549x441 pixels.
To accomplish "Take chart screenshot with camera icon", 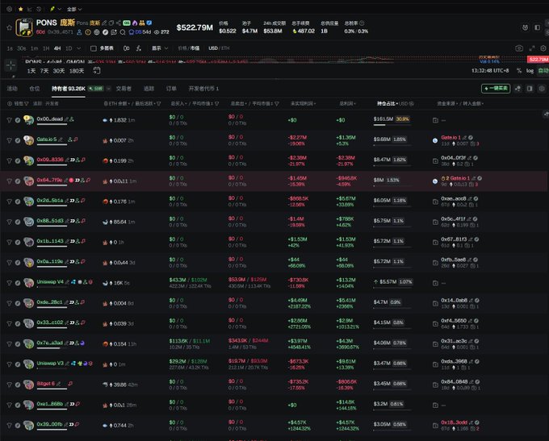I will (x=519, y=48).
